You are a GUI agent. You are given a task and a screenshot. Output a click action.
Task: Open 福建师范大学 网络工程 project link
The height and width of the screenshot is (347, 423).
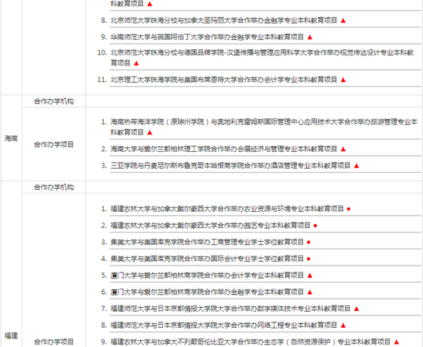(x=224, y=326)
